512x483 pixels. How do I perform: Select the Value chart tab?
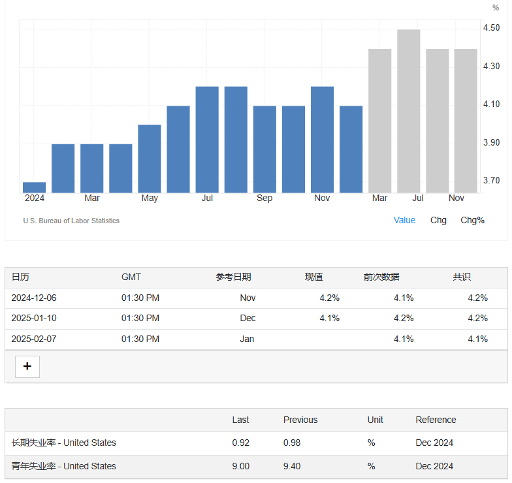pyautogui.click(x=404, y=220)
